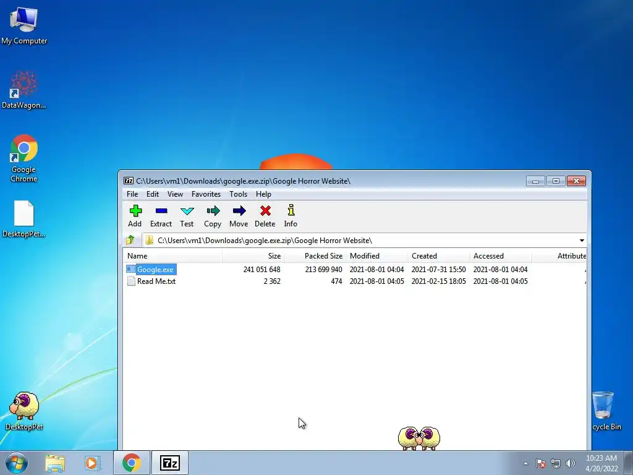The image size is (633, 475).
Task: Expand the address bar path dropdown
Action: click(x=582, y=241)
